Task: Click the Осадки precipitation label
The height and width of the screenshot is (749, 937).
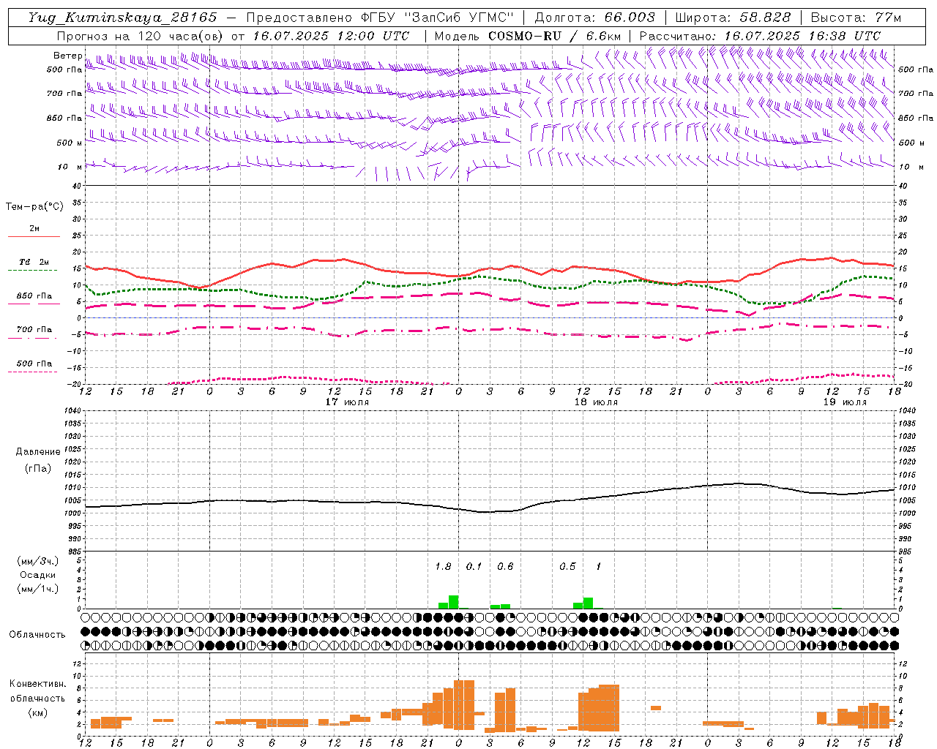Action: pos(38,575)
